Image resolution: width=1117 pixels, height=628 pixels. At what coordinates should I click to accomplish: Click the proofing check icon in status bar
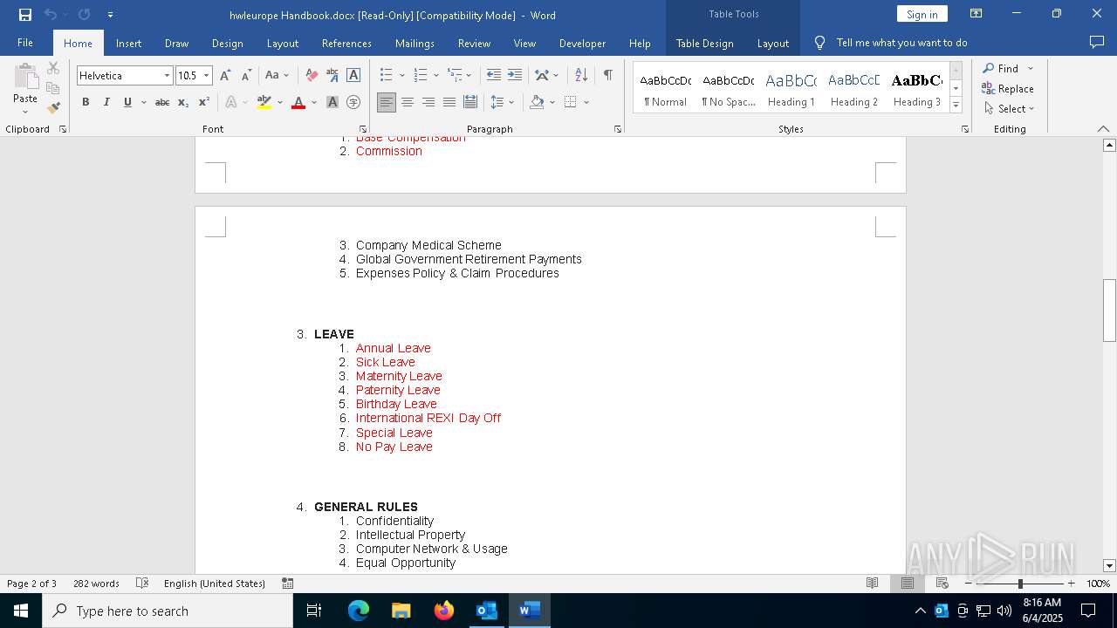tap(142, 584)
